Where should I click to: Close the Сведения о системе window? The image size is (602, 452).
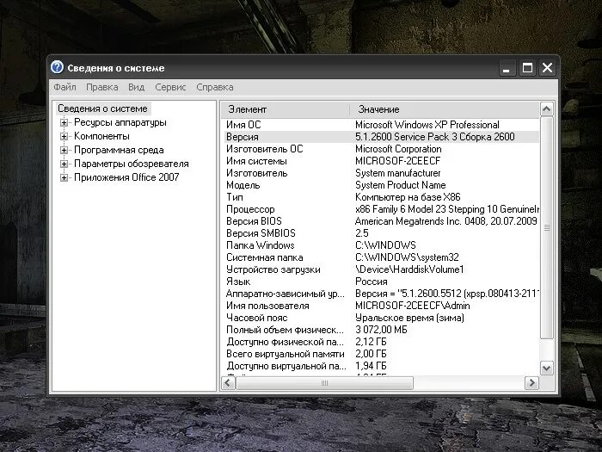pyautogui.click(x=547, y=68)
